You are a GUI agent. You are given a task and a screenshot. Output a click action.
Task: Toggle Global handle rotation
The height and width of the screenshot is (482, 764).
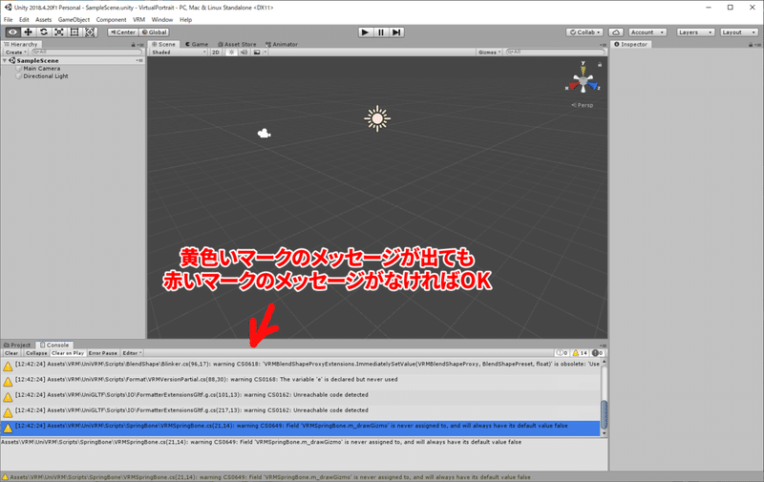click(x=154, y=32)
